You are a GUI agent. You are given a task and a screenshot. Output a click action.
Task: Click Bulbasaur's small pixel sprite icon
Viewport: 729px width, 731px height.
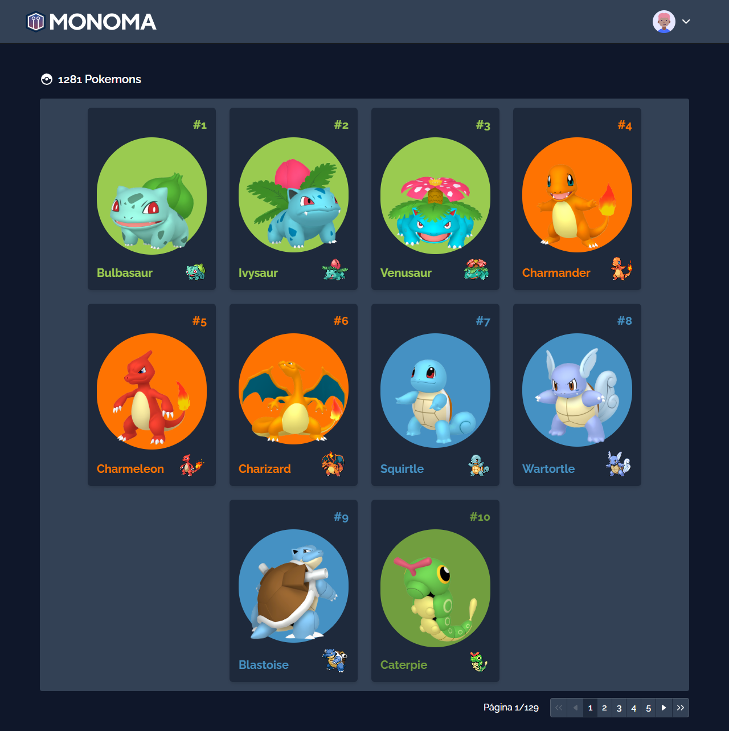[x=195, y=272]
